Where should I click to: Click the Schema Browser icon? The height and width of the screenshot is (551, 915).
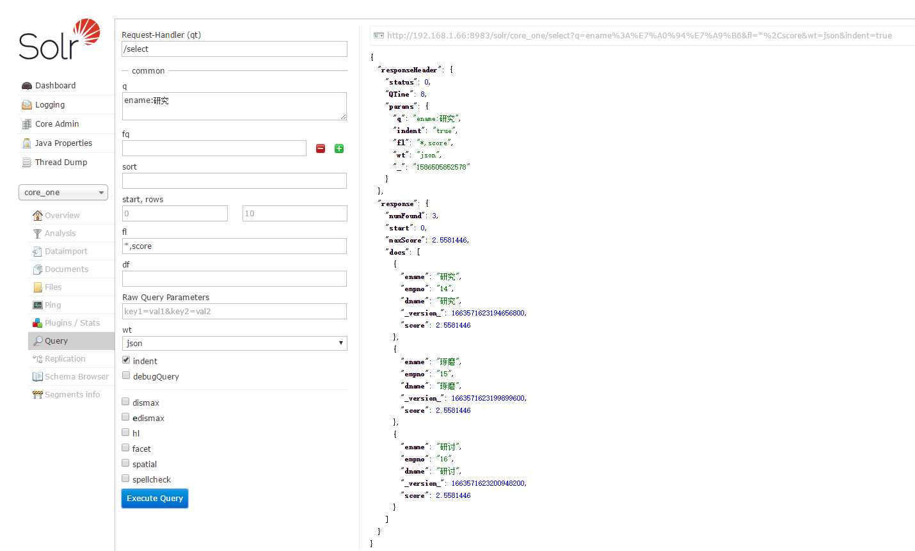[38, 377]
